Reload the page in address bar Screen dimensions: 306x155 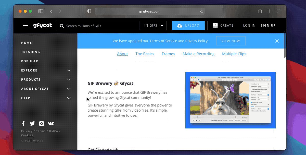click(201, 11)
